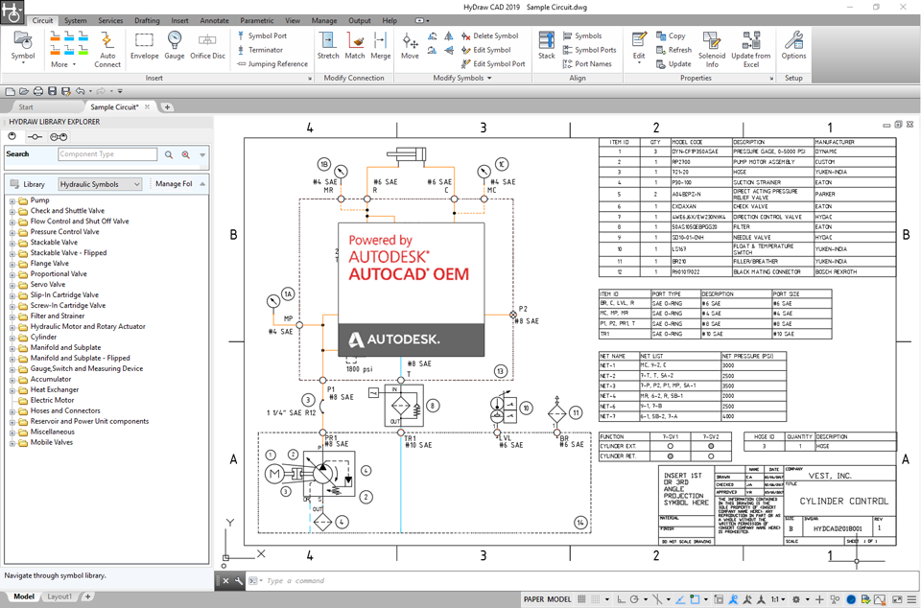The height and width of the screenshot is (608, 921).
Task: Pick the Orifice Disc tool
Action: [207, 46]
